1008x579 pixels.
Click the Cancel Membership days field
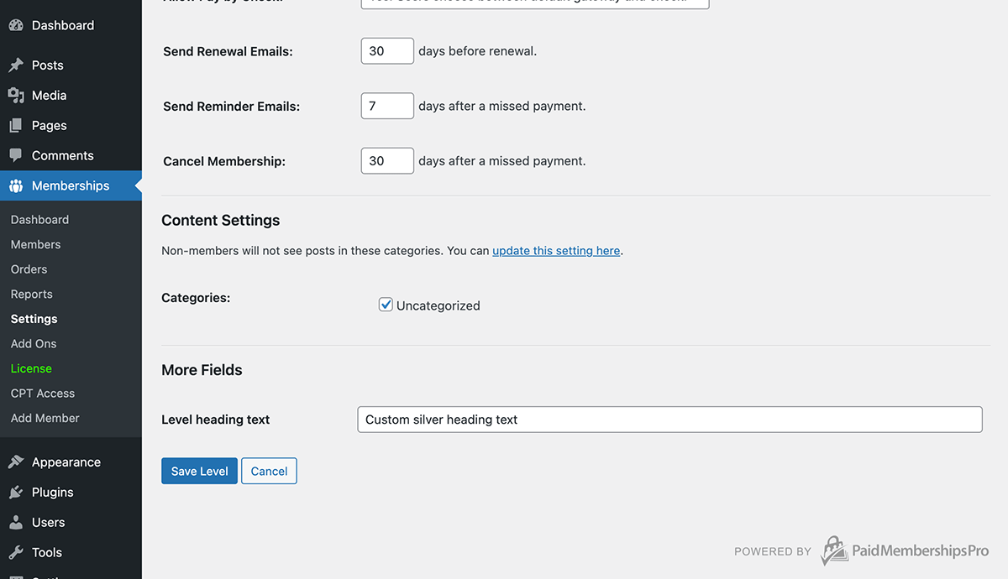[387, 160]
